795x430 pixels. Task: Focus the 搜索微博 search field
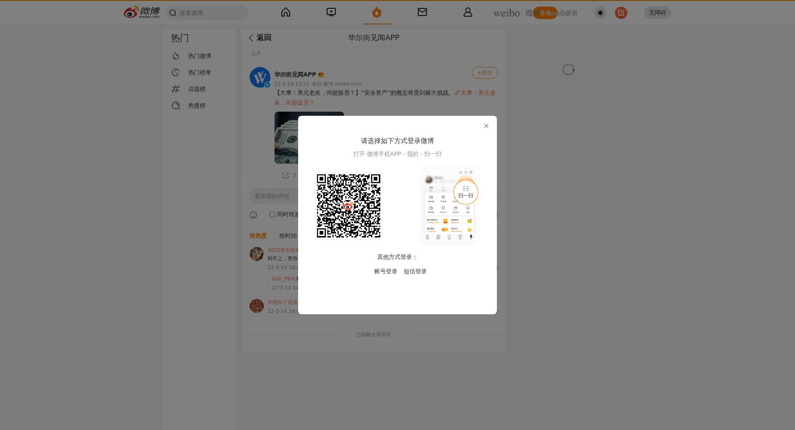tap(207, 13)
